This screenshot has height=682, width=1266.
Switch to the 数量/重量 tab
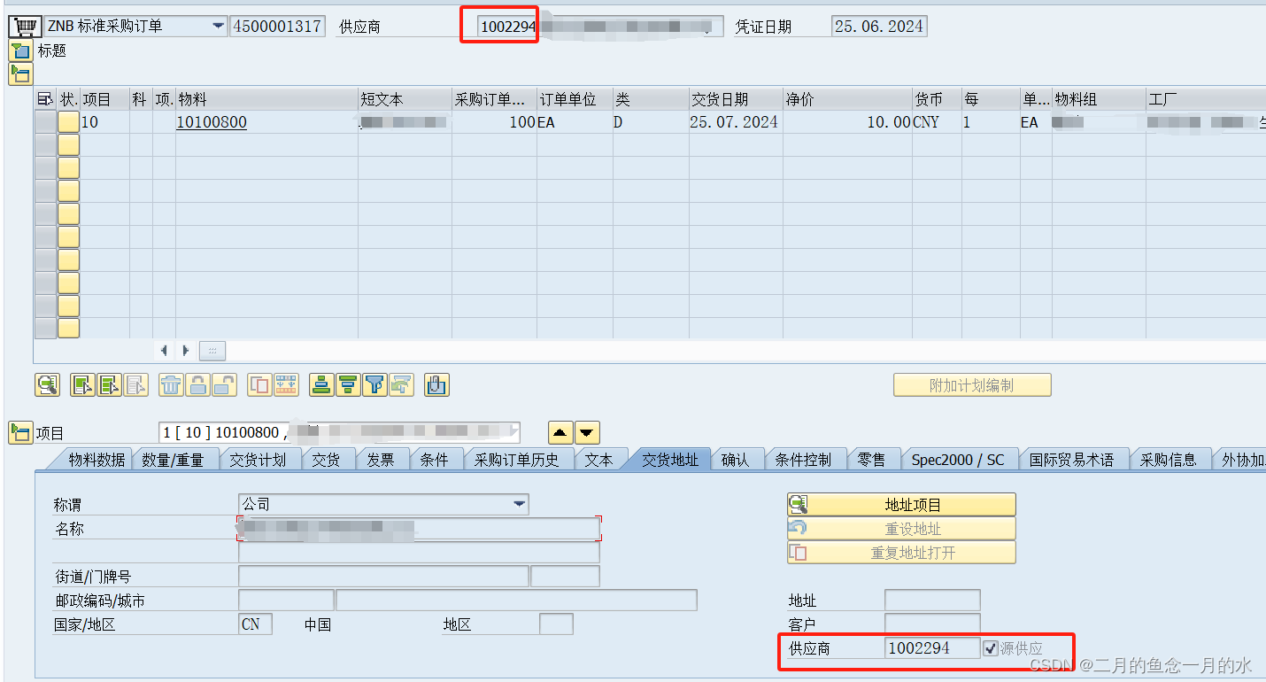coord(173,460)
